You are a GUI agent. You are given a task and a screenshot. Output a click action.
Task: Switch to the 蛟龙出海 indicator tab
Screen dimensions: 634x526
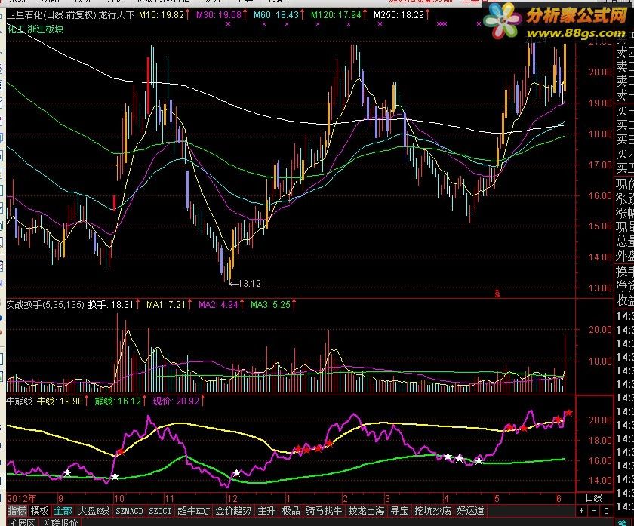[x=366, y=511]
